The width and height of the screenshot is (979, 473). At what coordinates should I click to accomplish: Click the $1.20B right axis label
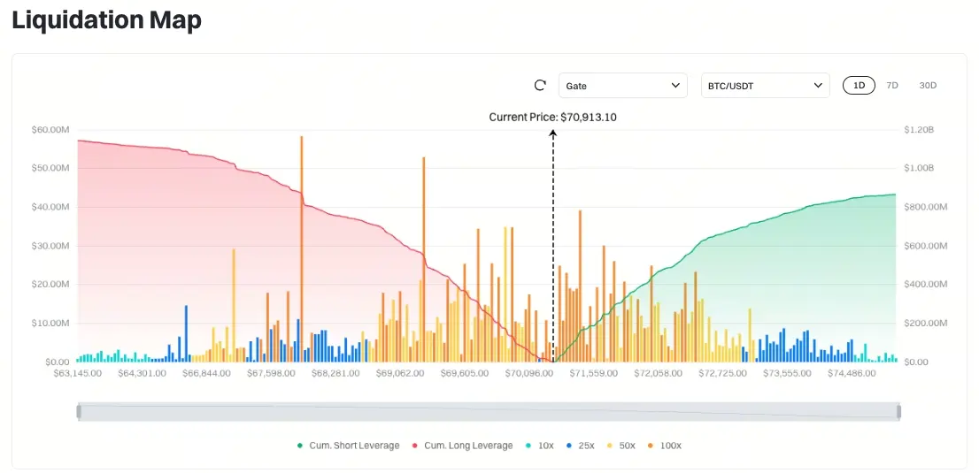coord(919,130)
